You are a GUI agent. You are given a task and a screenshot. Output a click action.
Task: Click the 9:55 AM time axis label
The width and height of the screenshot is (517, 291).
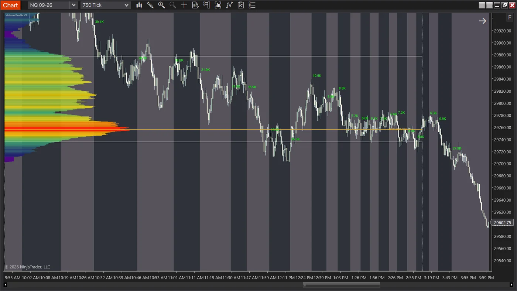[x=12, y=277]
